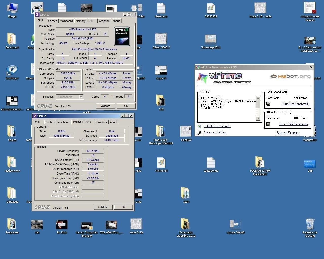Click the DRAM Frequency value 401.8 MHz
The image size is (324, 259).
pyautogui.click(x=93, y=151)
